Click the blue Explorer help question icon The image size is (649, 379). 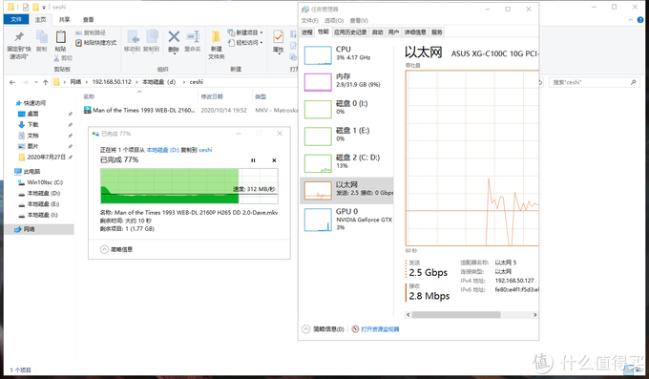[x=640, y=19]
